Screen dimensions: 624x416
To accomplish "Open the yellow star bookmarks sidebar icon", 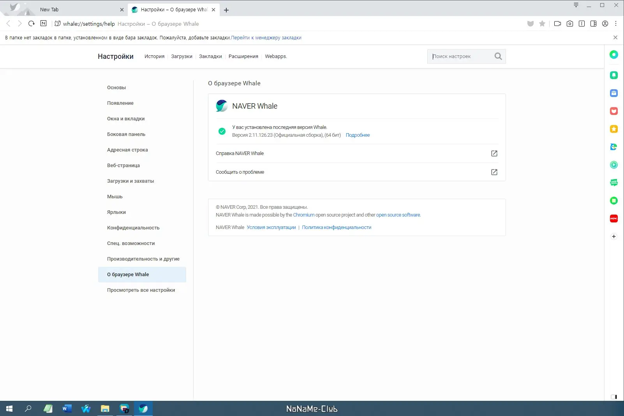I will [x=614, y=129].
